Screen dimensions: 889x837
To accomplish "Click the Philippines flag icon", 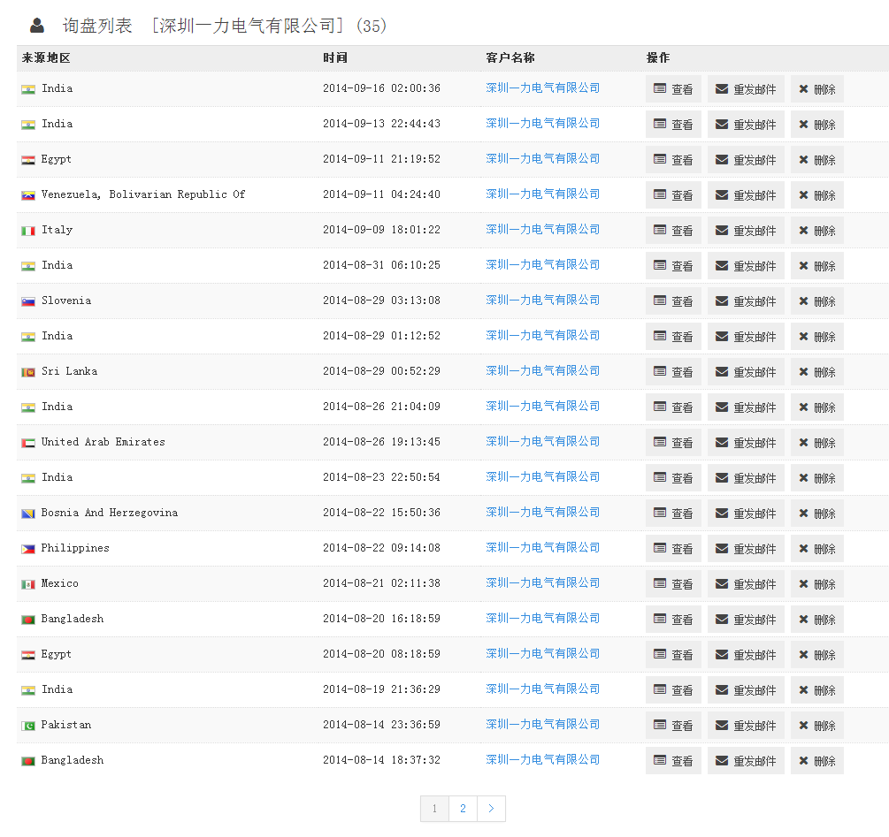I will click(28, 549).
